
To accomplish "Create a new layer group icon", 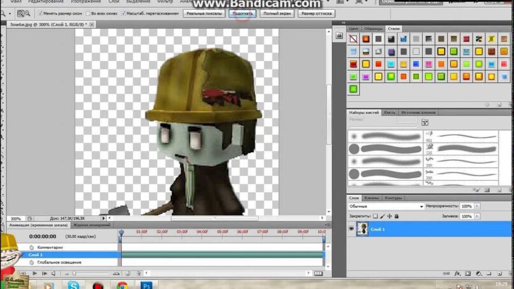I will click(x=489, y=274).
